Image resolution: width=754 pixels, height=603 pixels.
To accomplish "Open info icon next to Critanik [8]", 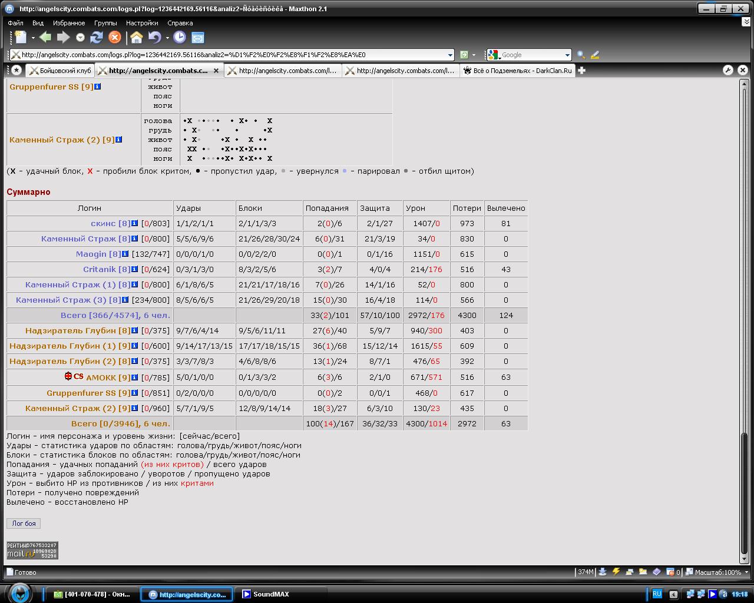I will coord(135,269).
